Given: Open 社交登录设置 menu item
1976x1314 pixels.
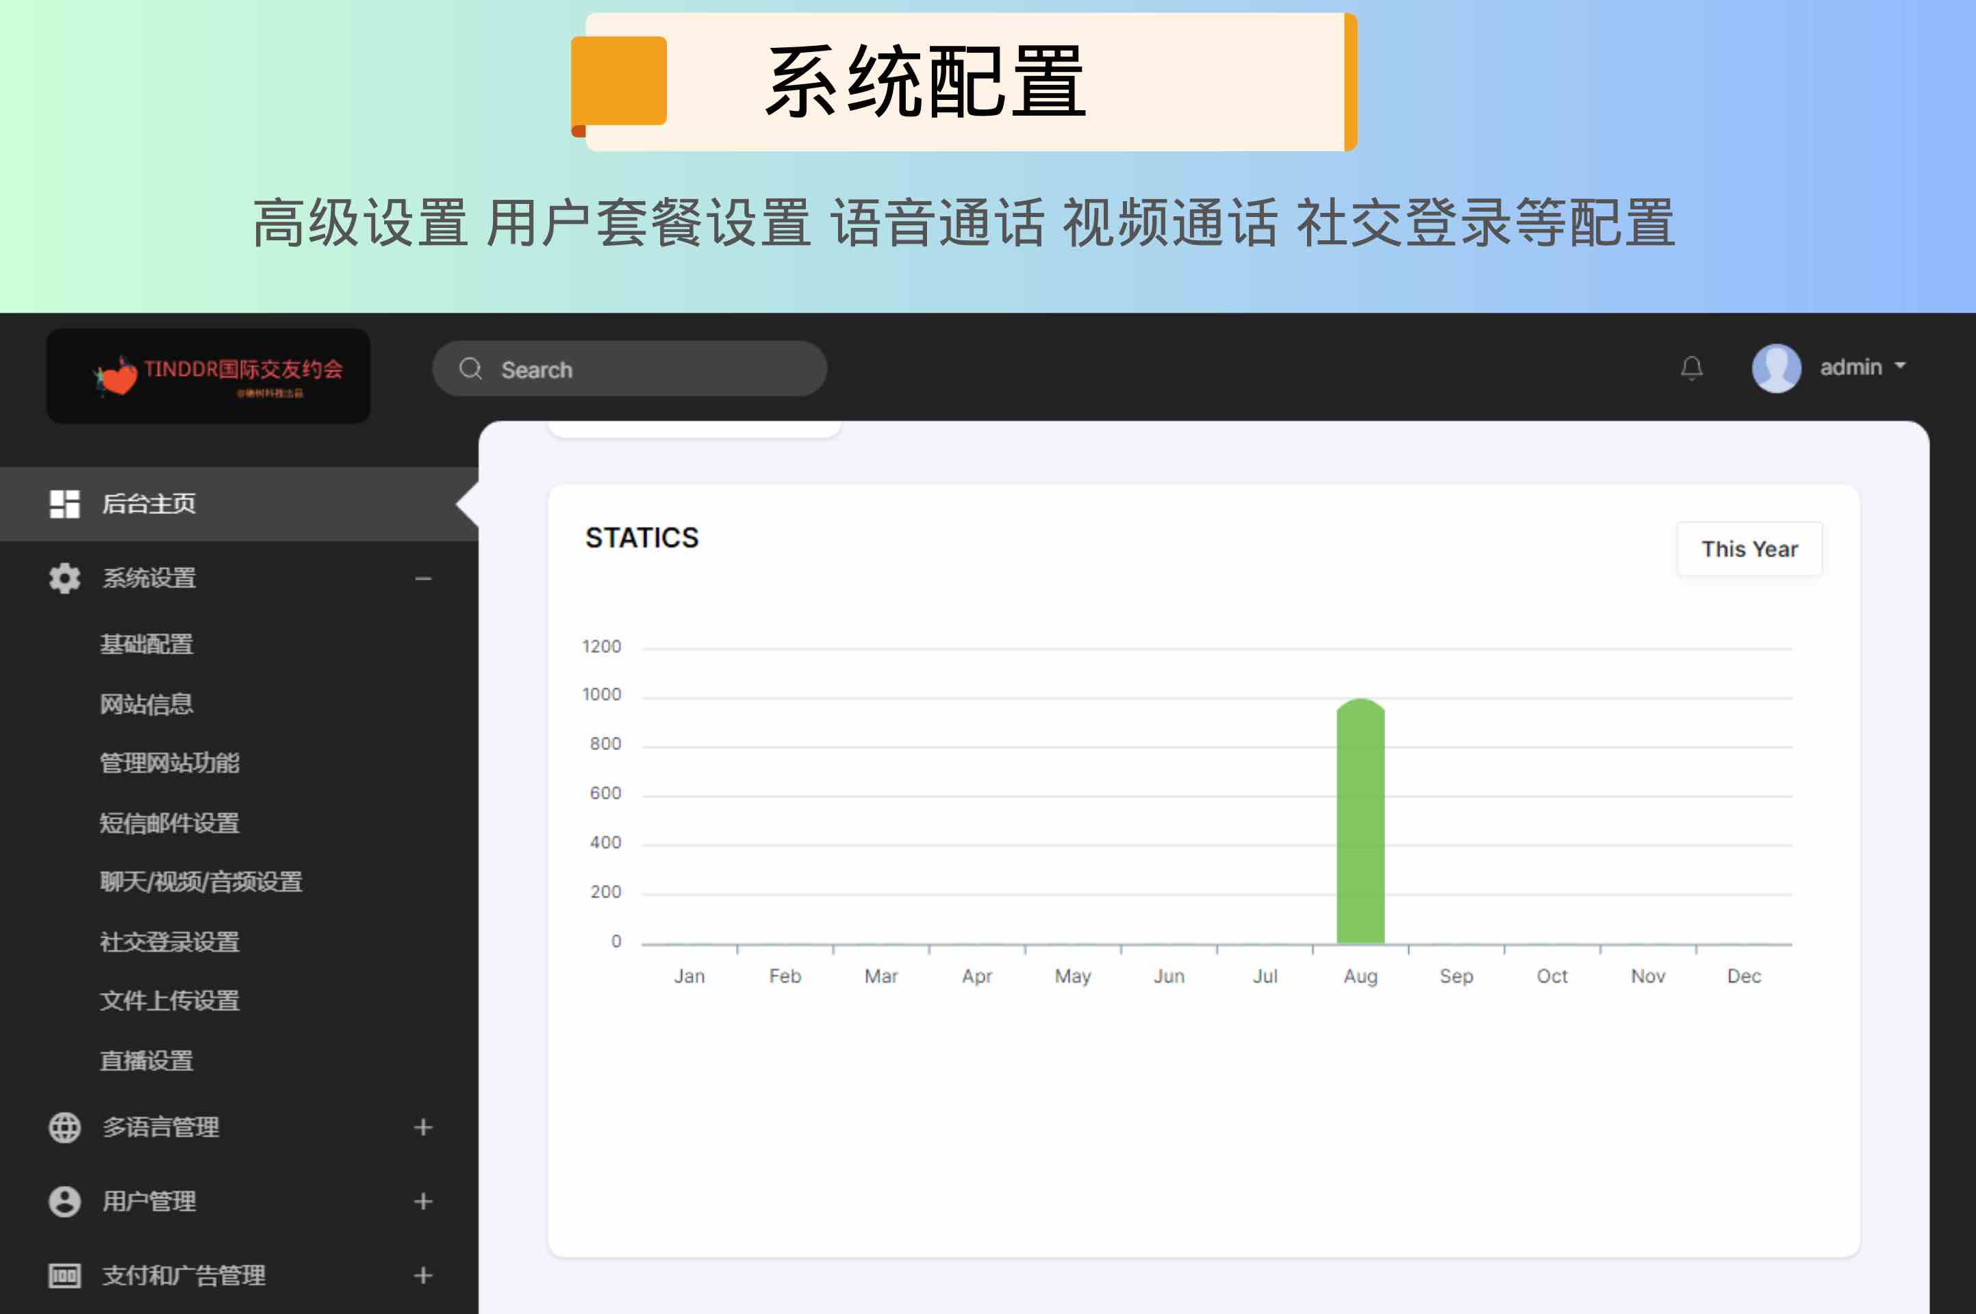Looking at the screenshot, I should [169, 942].
